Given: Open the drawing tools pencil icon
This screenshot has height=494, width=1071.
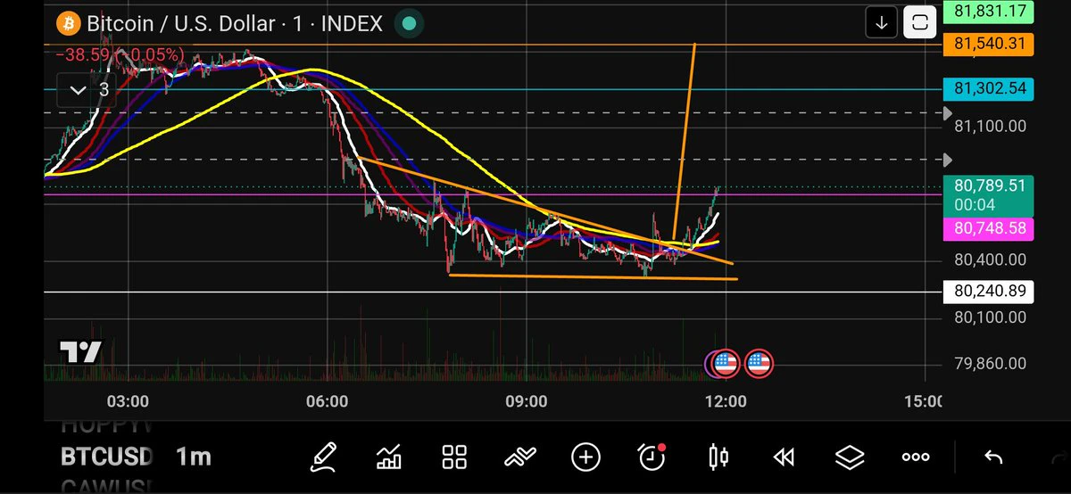Looking at the screenshot, I should point(324,457).
